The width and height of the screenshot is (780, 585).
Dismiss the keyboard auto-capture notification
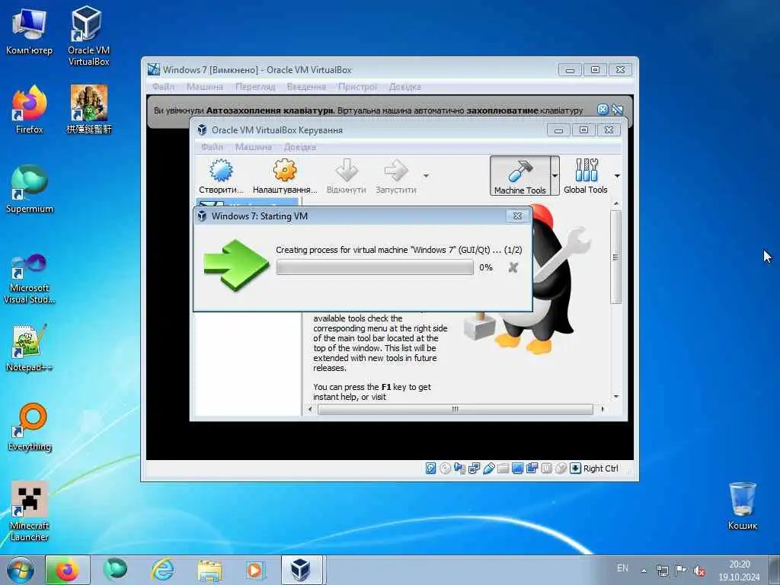tap(603, 110)
